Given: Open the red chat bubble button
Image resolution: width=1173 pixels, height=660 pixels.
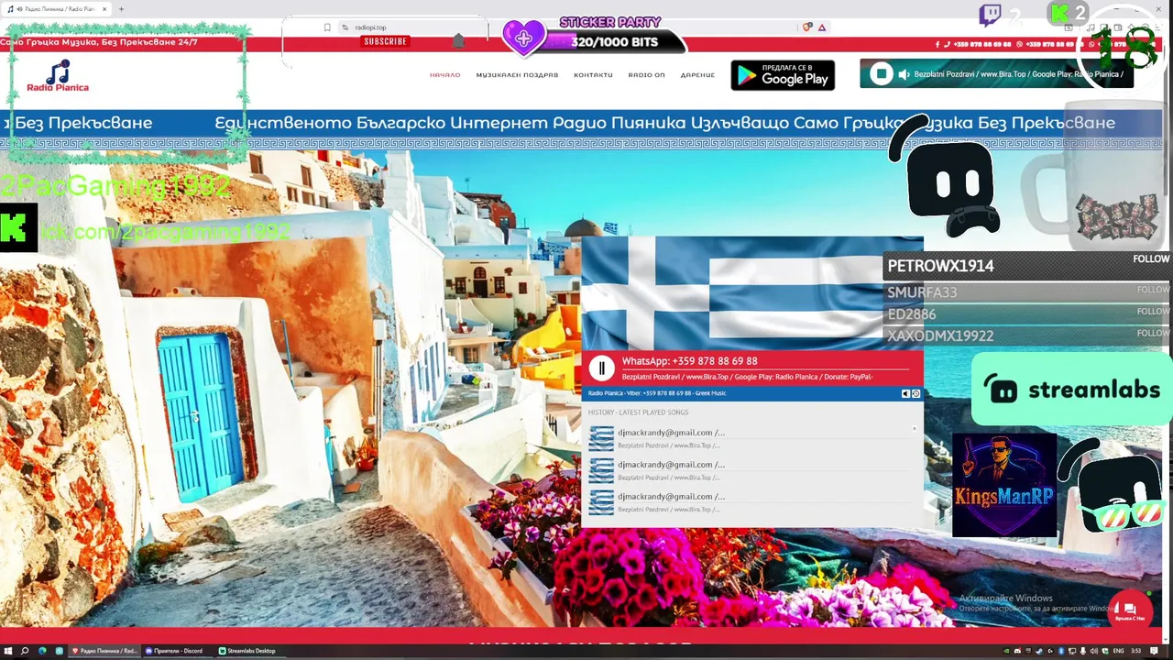Looking at the screenshot, I should point(1129,610).
